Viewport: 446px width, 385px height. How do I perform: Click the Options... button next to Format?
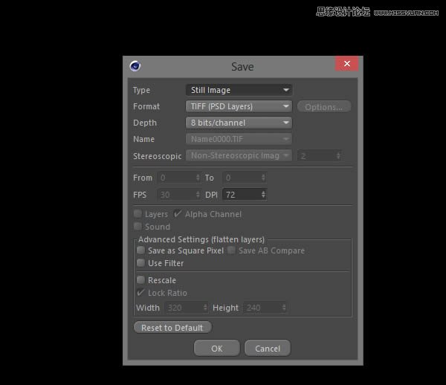coord(324,107)
